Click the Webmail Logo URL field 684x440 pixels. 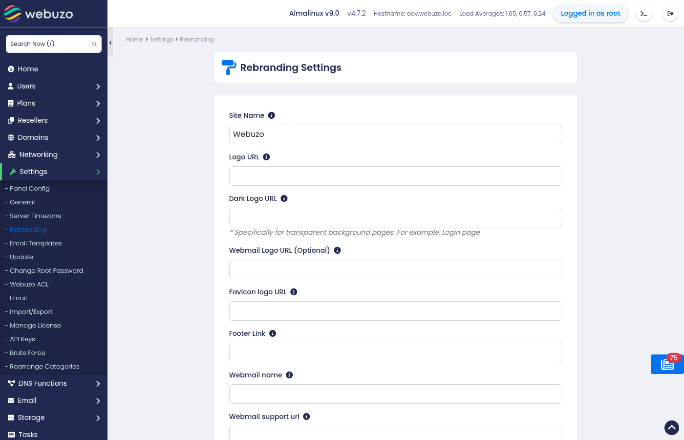pyautogui.click(x=396, y=269)
